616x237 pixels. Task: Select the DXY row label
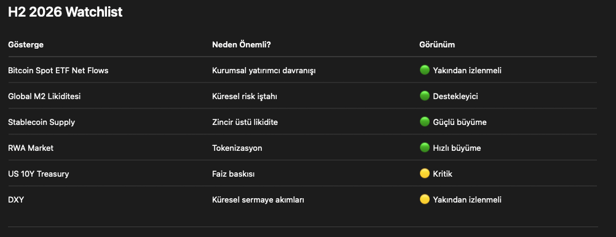(x=16, y=199)
